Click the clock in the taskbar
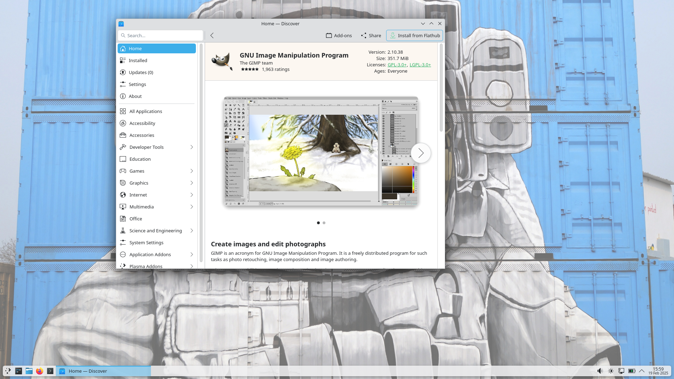 pyautogui.click(x=658, y=371)
